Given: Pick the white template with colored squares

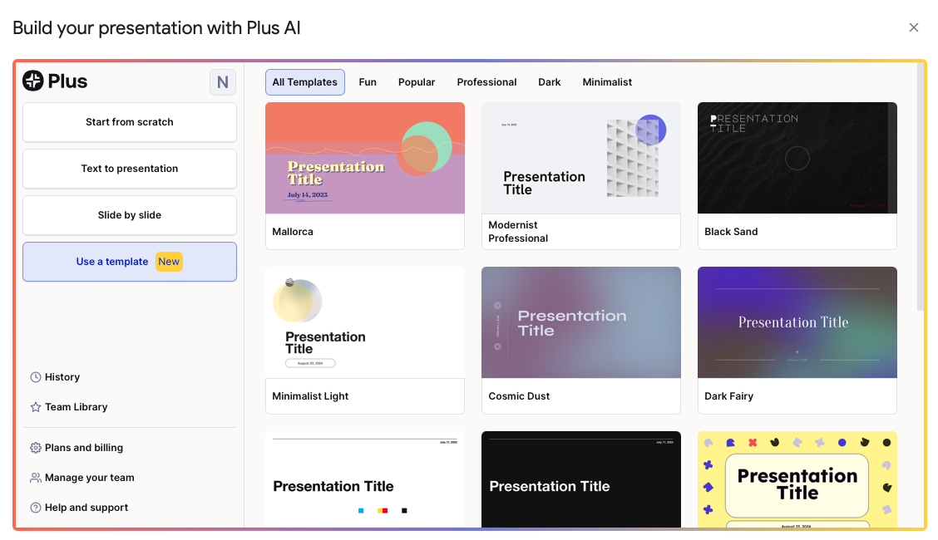Looking at the screenshot, I should click(x=365, y=479).
